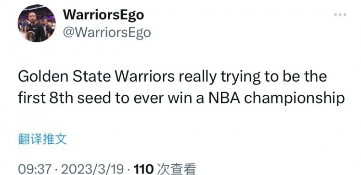Screen dimensions: 361x175
Task: Click the words 'NBA championship' in the tweet
Action: pyautogui.click(x=276, y=99)
